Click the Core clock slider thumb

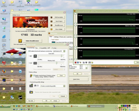(x=61, y=56)
